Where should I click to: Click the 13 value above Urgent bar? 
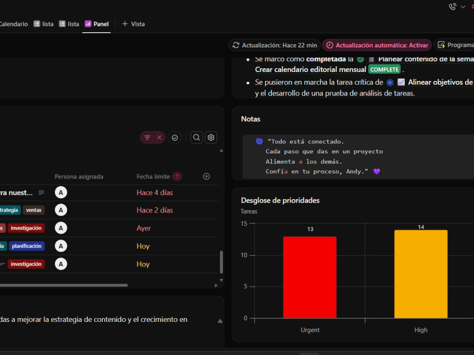pyautogui.click(x=310, y=229)
